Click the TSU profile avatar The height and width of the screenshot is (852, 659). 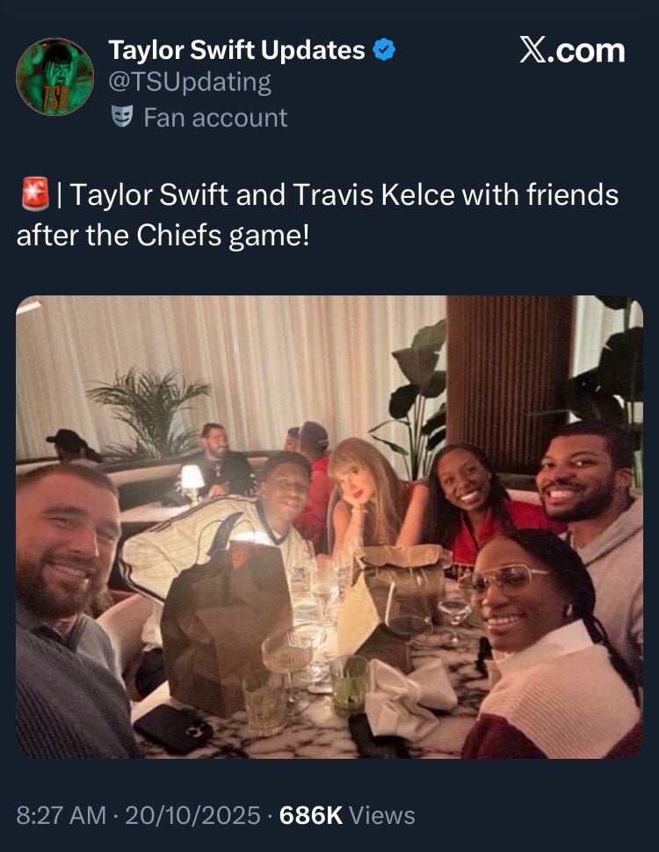click(54, 77)
